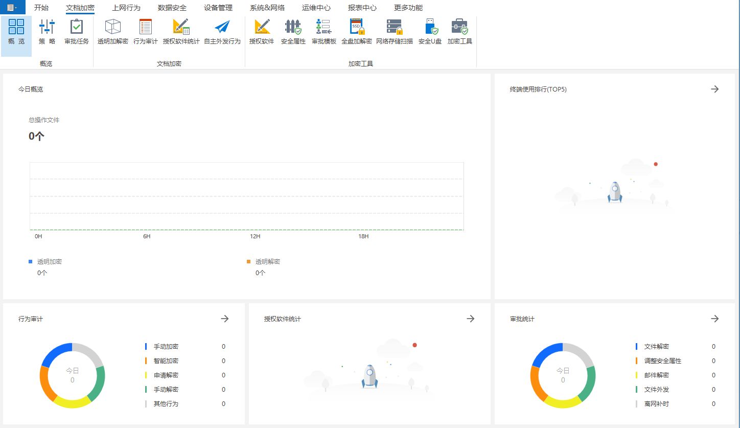740x428 pixels.
Task: Switch to the 运维中心 tab
Action: click(x=316, y=8)
